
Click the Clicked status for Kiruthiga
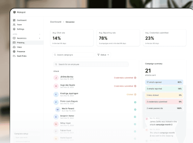(x=130, y=94)
